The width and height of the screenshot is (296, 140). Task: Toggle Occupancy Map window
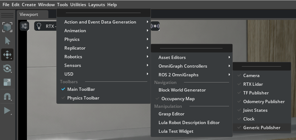pyautogui.click(x=192, y=99)
